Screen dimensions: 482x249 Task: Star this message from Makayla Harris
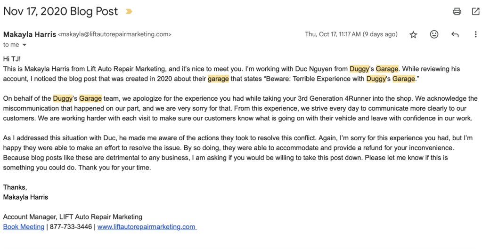413,34
